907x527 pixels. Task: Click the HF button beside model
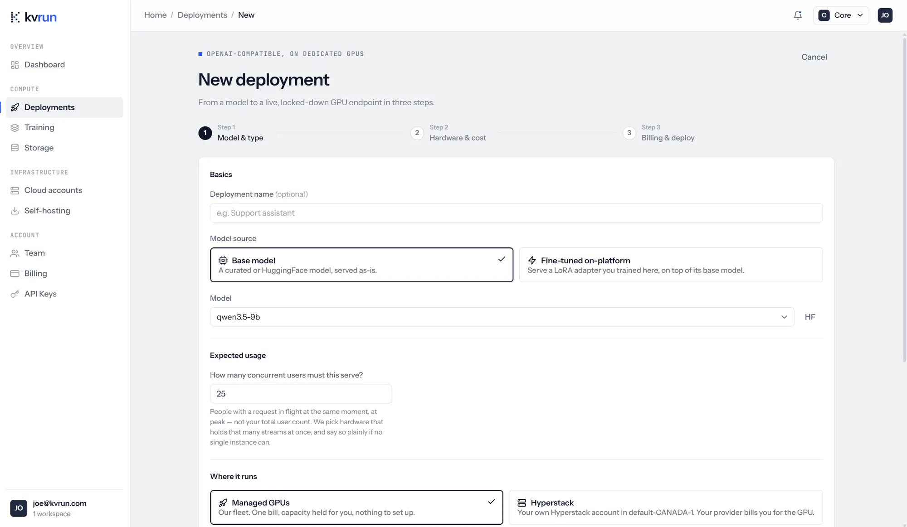(x=810, y=317)
